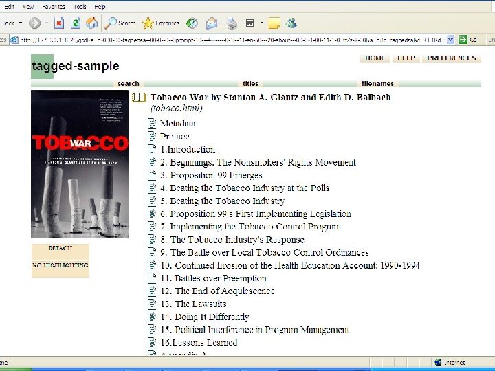Viewport: 495px width, 371px height.
Task: Click the HOME collection button
Action: pos(375,58)
